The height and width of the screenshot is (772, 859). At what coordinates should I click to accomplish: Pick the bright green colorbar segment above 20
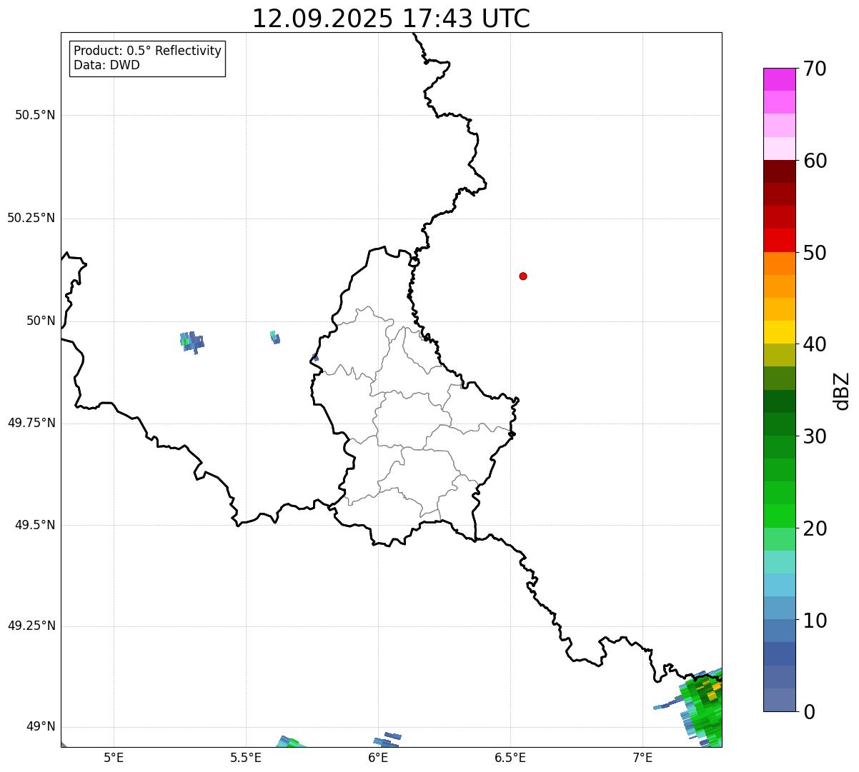click(779, 516)
